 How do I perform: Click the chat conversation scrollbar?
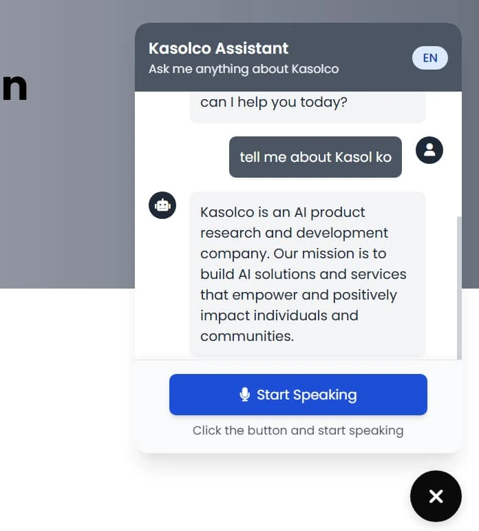pyautogui.click(x=459, y=282)
